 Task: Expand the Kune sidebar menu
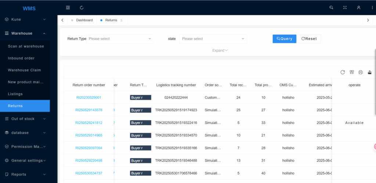click(x=25, y=19)
